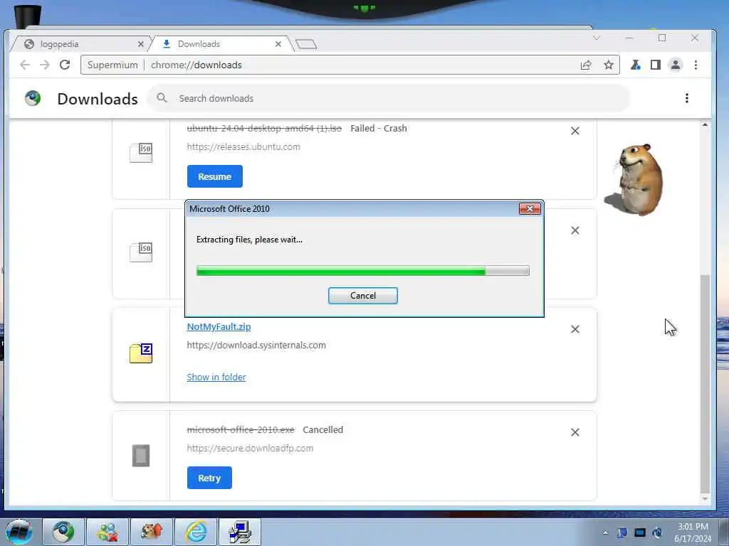Remove NotMyFault.zip from the list
The image size is (729, 546).
[x=575, y=329]
